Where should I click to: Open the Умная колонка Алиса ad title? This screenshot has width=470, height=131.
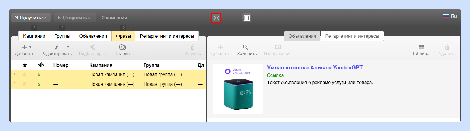[x=315, y=68]
